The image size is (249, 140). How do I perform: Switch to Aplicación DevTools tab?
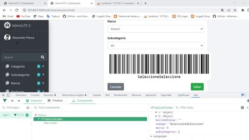(x=151, y=95)
